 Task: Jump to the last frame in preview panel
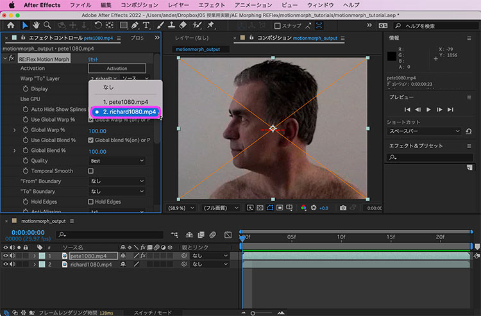450,110
